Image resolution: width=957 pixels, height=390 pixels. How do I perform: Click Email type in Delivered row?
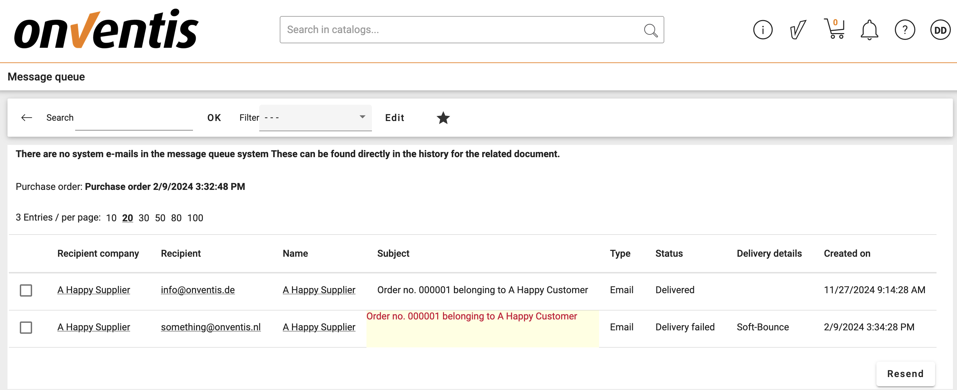pyautogui.click(x=621, y=290)
